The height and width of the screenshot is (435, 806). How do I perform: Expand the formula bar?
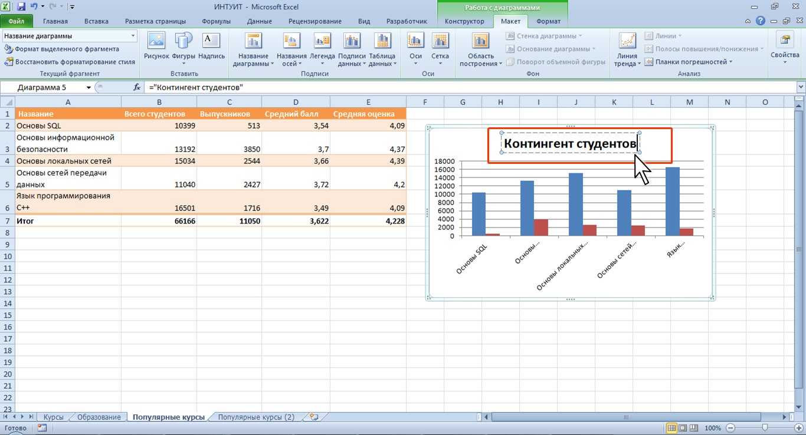coord(801,87)
